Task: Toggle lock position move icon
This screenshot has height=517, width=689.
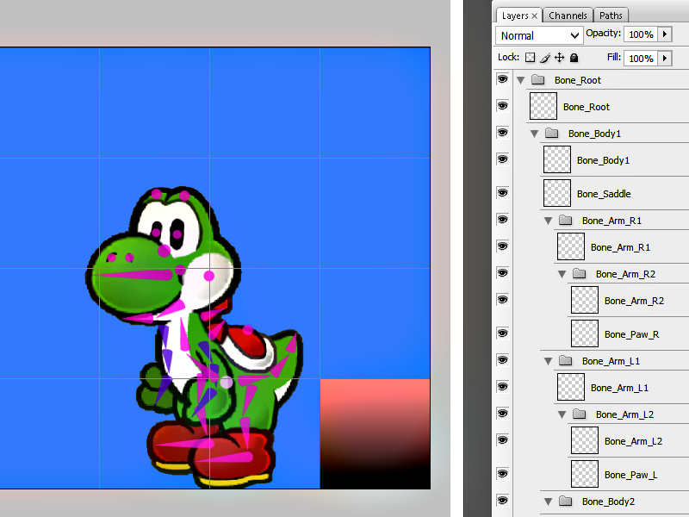Action: [x=559, y=58]
